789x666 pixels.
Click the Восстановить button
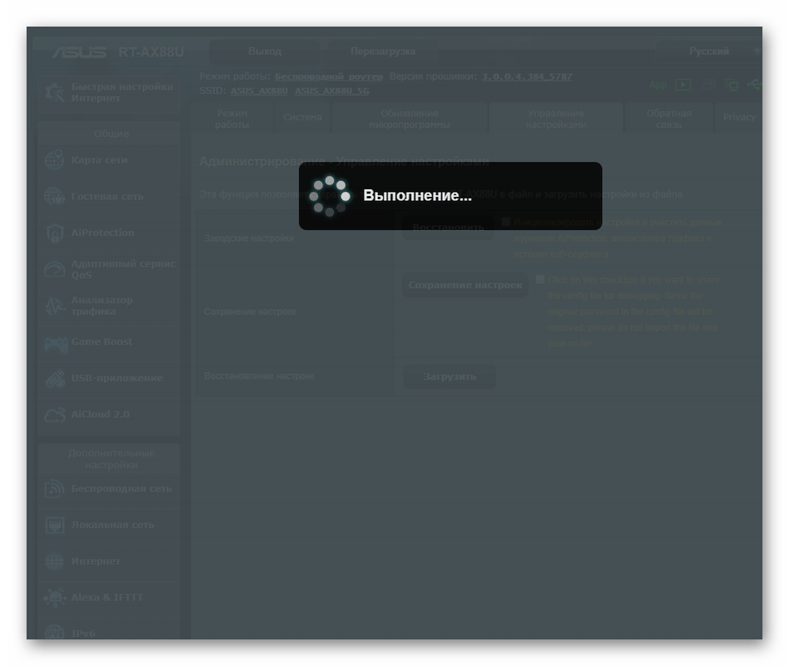pos(448,228)
